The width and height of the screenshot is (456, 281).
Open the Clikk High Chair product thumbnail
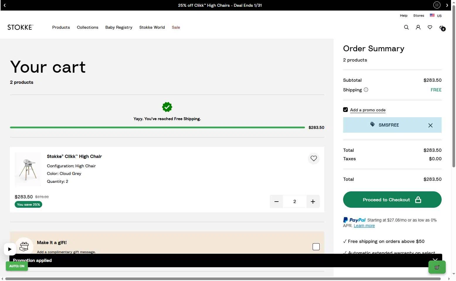coord(28,169)
